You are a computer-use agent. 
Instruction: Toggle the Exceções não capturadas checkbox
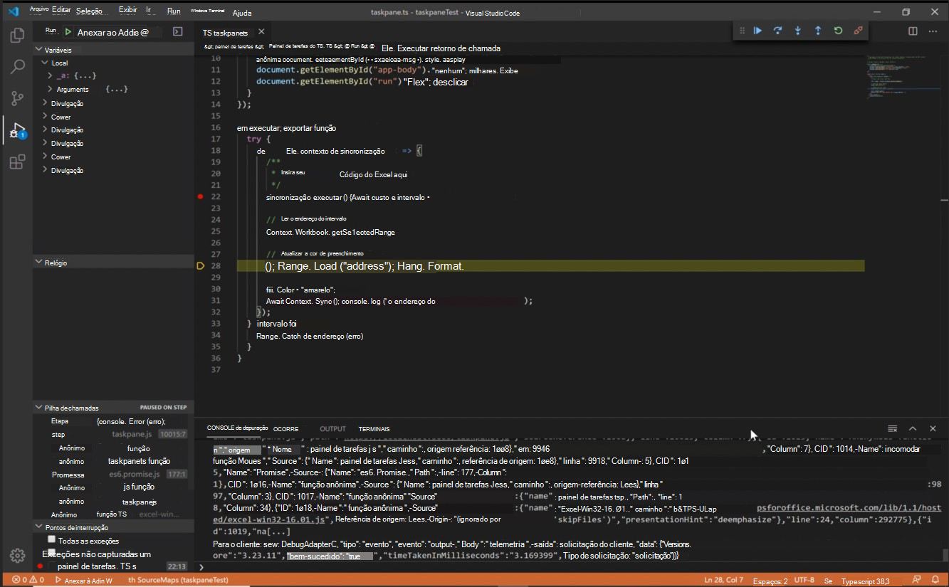(x=51, y=552)
